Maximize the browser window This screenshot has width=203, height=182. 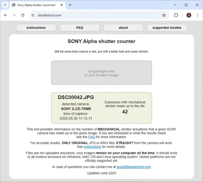[x=186, y=5]
